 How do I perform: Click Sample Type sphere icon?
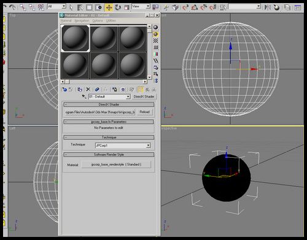coord(156,27)
